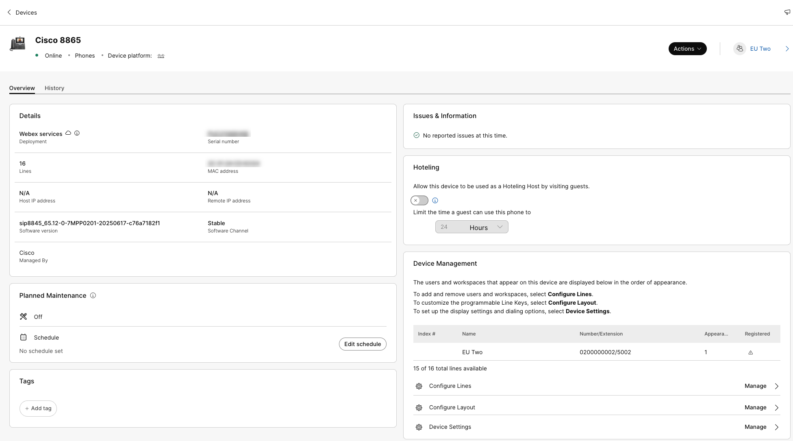Switch to the History tab
Image resolution: width=793 pixels, height=441 pixels.
(x=54, y=88)
